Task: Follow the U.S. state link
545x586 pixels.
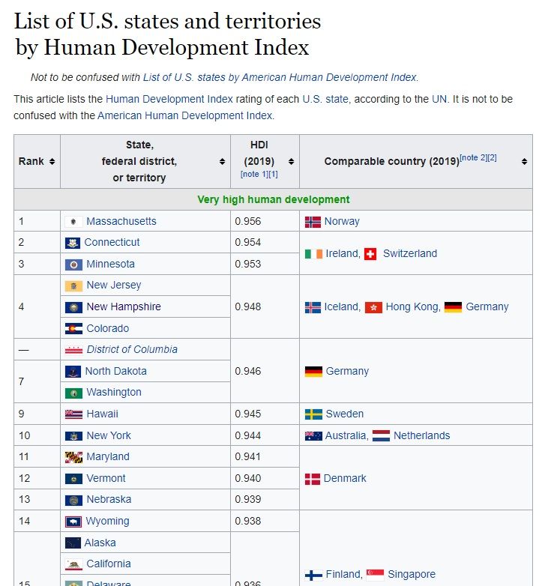Action: pyautogui.click(x=325, y=100)
